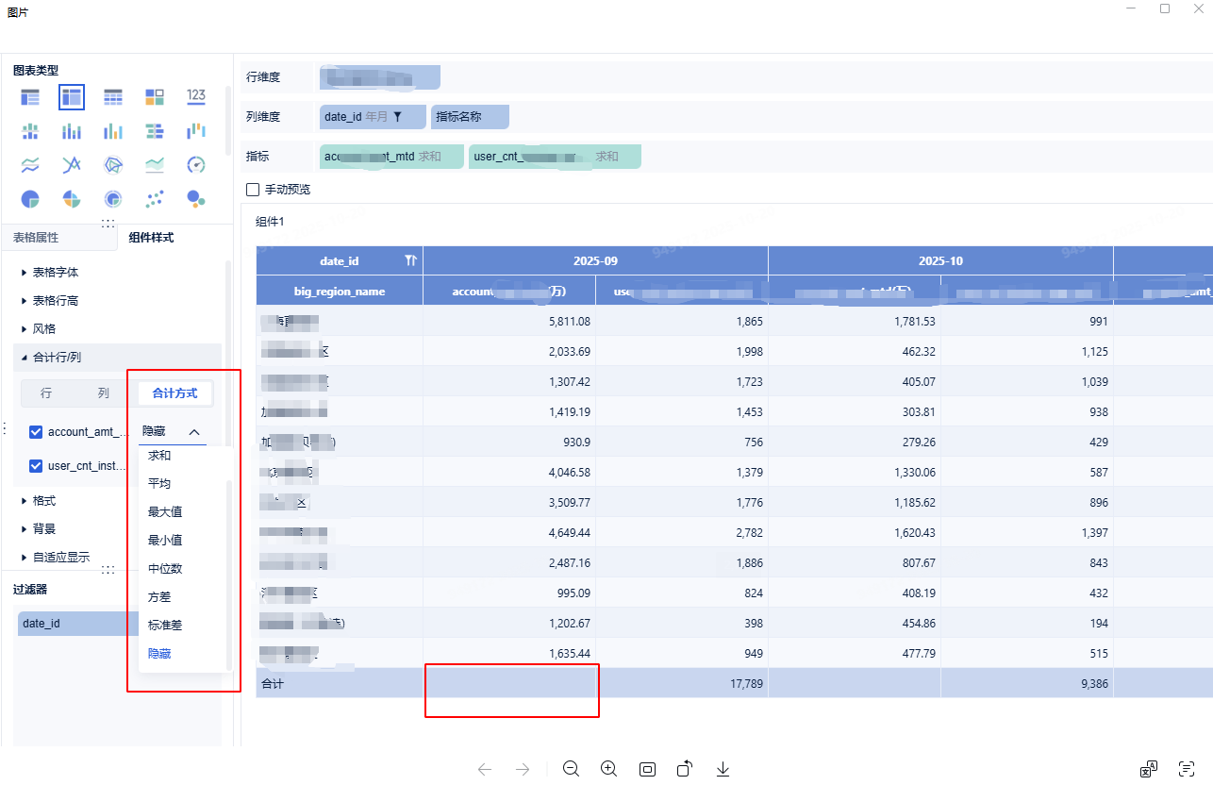Screen dimensions: 1213x785
Task: Select the waterfall chart icon
Action: click(196, 131)
